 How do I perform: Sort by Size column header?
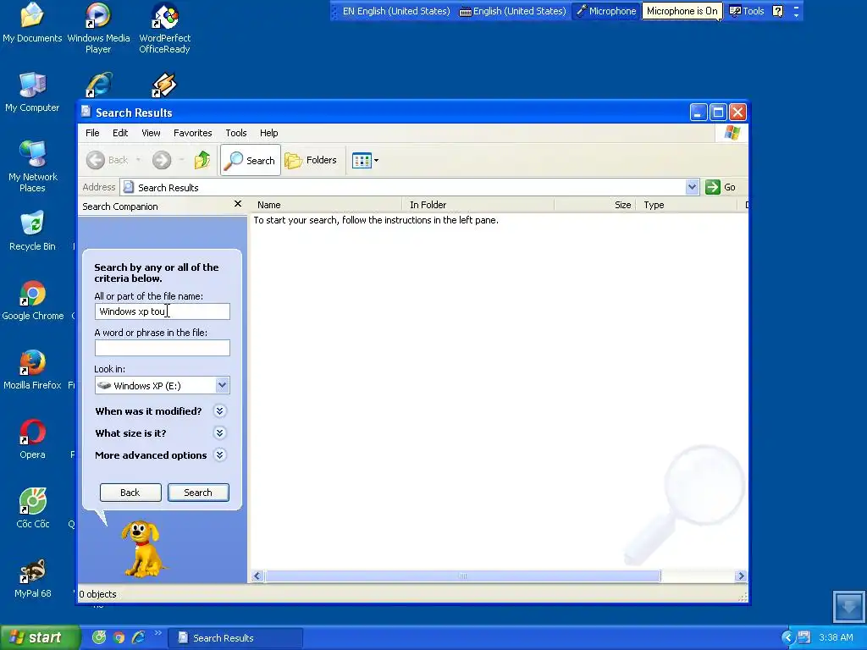(x=595, y=205)
